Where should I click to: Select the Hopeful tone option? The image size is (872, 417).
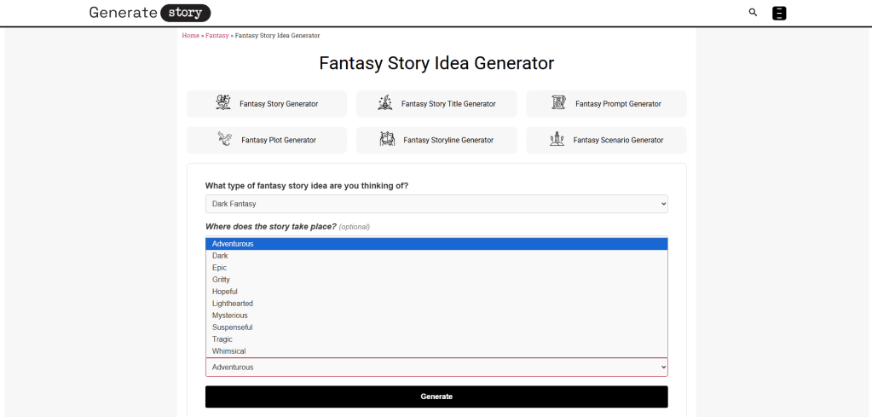coord(225,292)
